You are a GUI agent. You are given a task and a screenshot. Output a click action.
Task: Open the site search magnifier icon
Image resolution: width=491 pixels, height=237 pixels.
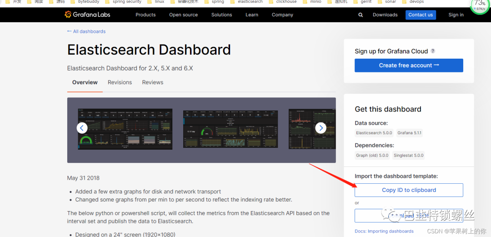tap(361, 15)
